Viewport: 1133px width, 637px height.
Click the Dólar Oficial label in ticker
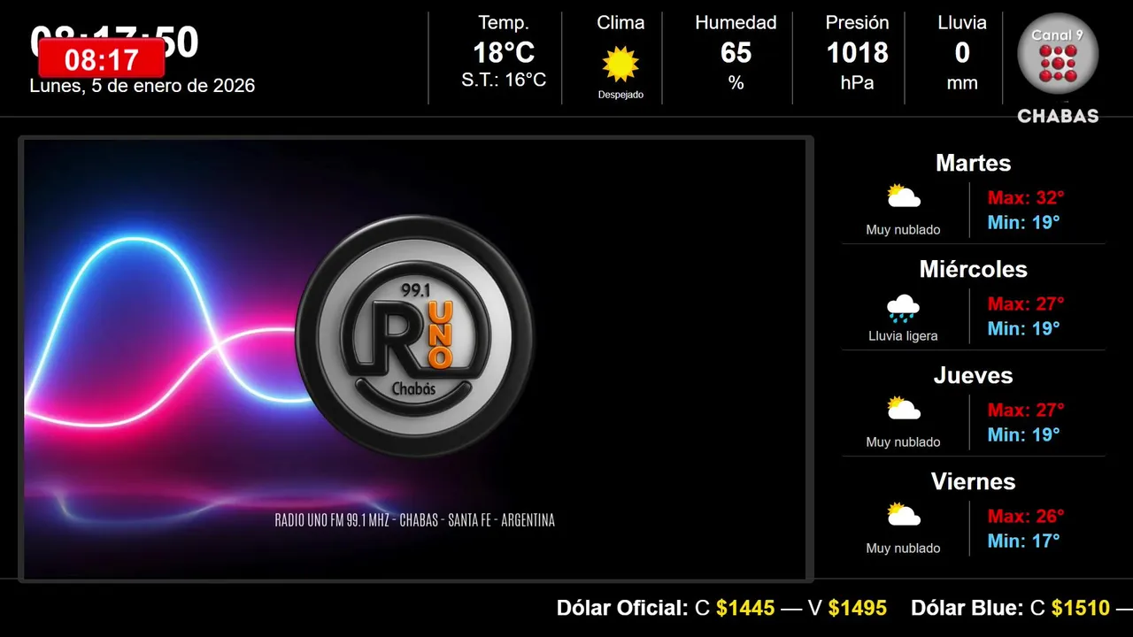[x=622, y=608]
